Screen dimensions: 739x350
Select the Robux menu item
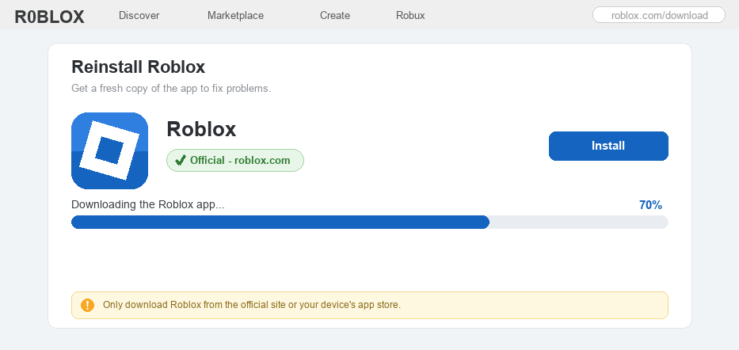410,16
